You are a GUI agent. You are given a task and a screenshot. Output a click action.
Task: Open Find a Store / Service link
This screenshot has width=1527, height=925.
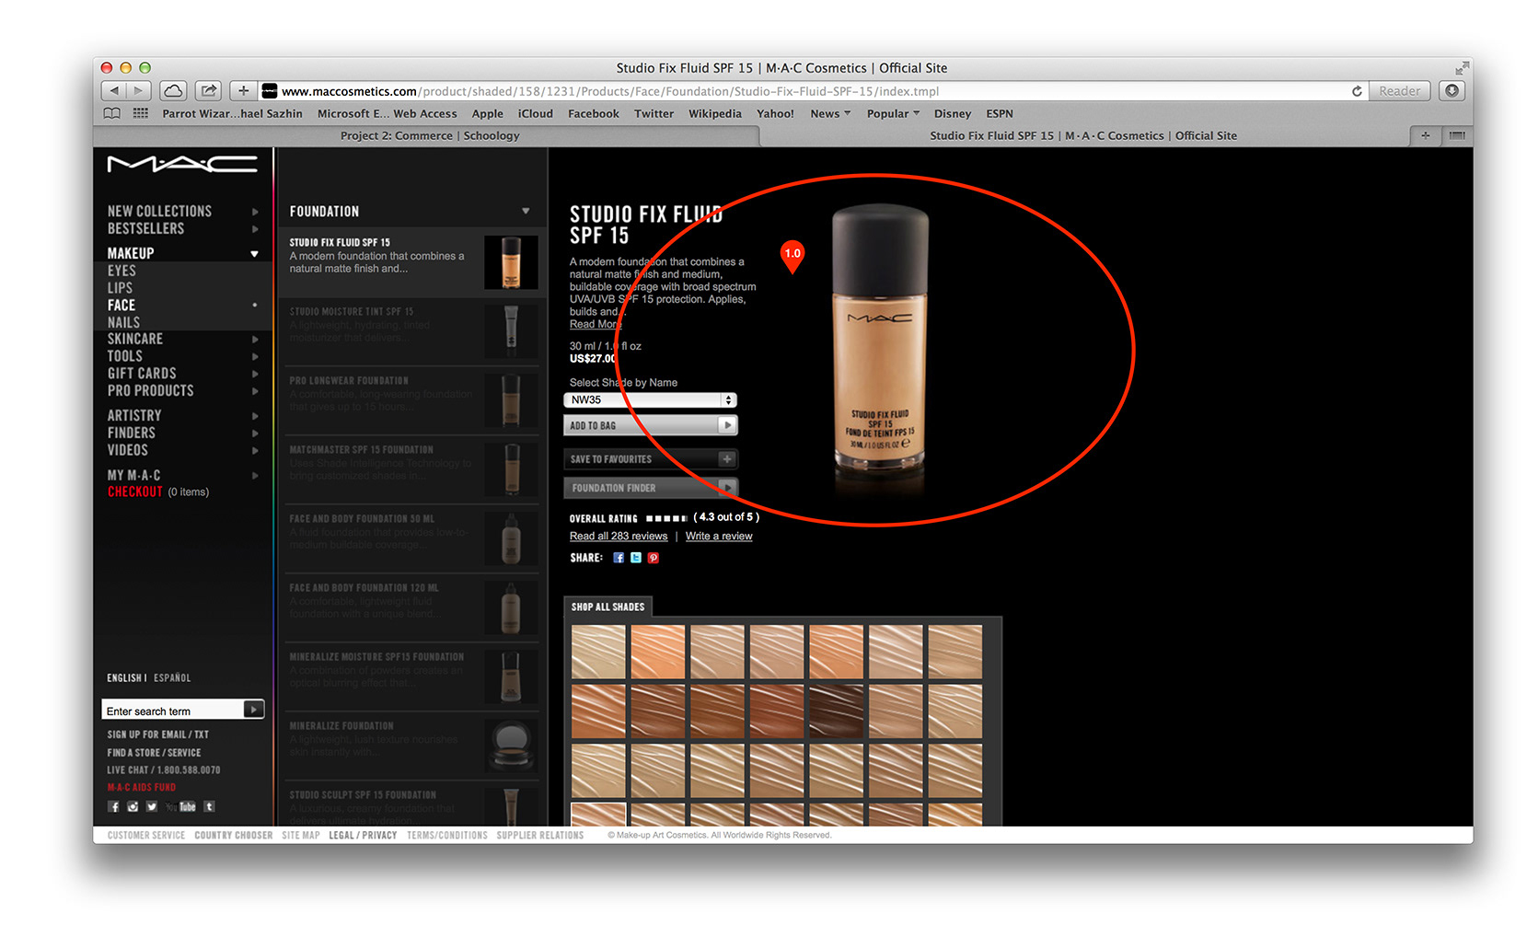[x=154, y=753]
